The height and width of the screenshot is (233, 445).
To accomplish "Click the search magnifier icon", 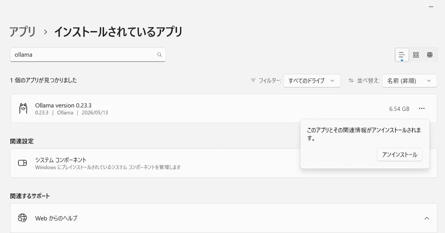I will click(160, 55).
